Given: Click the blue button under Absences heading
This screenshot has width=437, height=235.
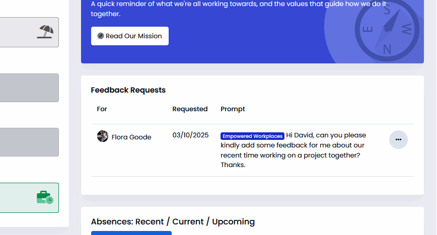Looking at the screenshot, I should [131, 233].
